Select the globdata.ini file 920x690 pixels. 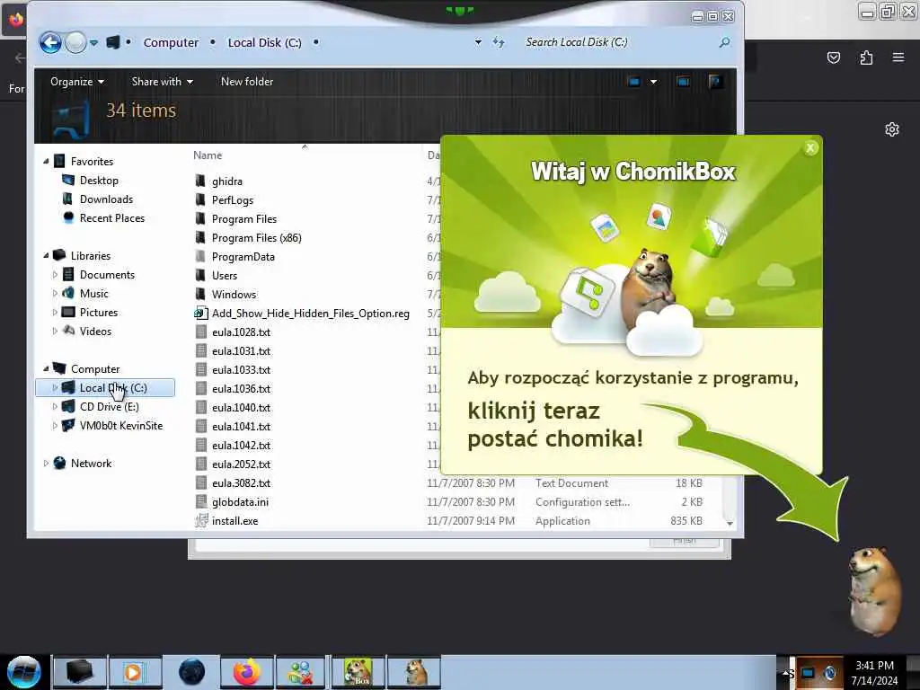240,501
